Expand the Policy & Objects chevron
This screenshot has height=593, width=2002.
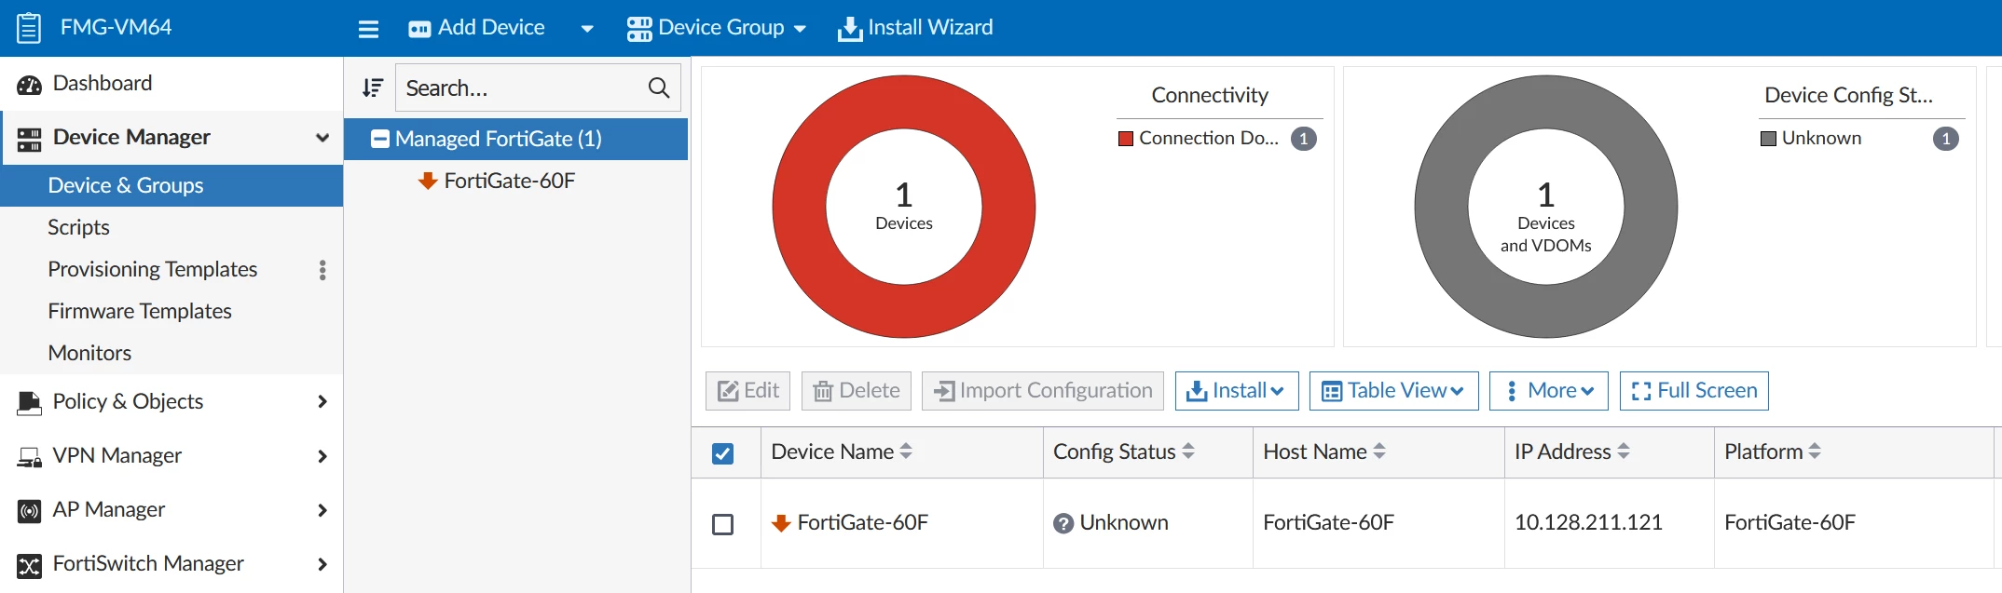coord(322,401)
